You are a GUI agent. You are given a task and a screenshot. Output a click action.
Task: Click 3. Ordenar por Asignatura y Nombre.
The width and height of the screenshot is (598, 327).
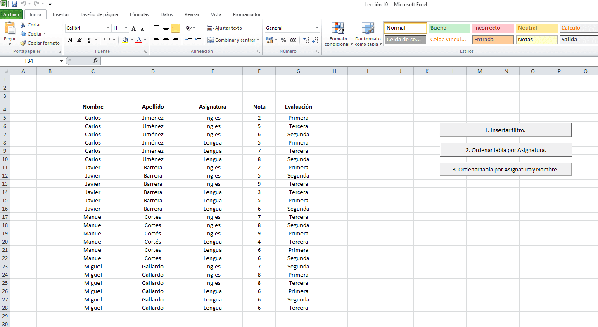pyautogui.click(x=505, y=169)
